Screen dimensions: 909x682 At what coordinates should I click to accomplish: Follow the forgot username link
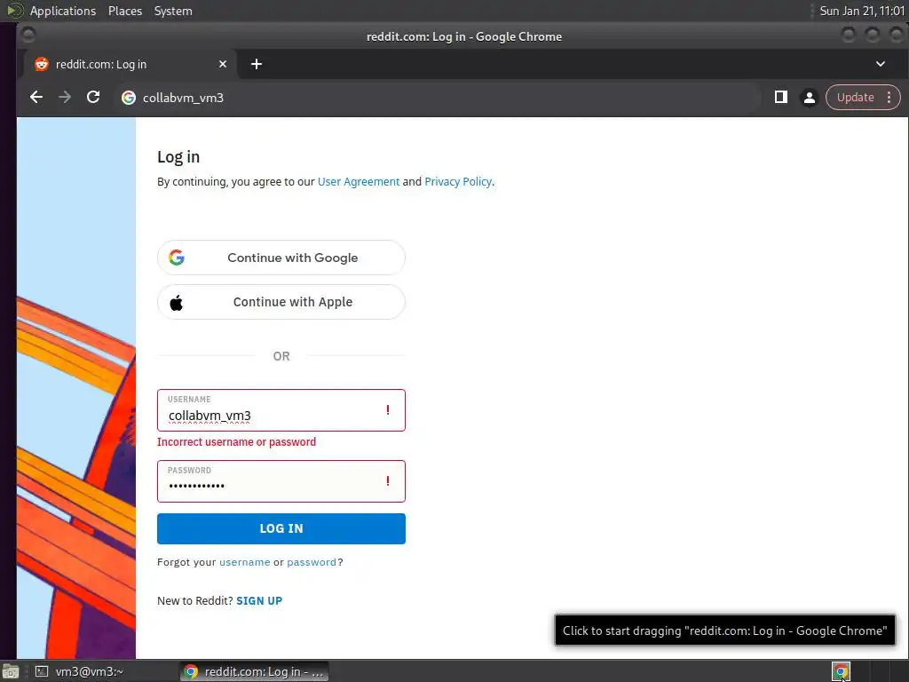(x=245, y=562)
